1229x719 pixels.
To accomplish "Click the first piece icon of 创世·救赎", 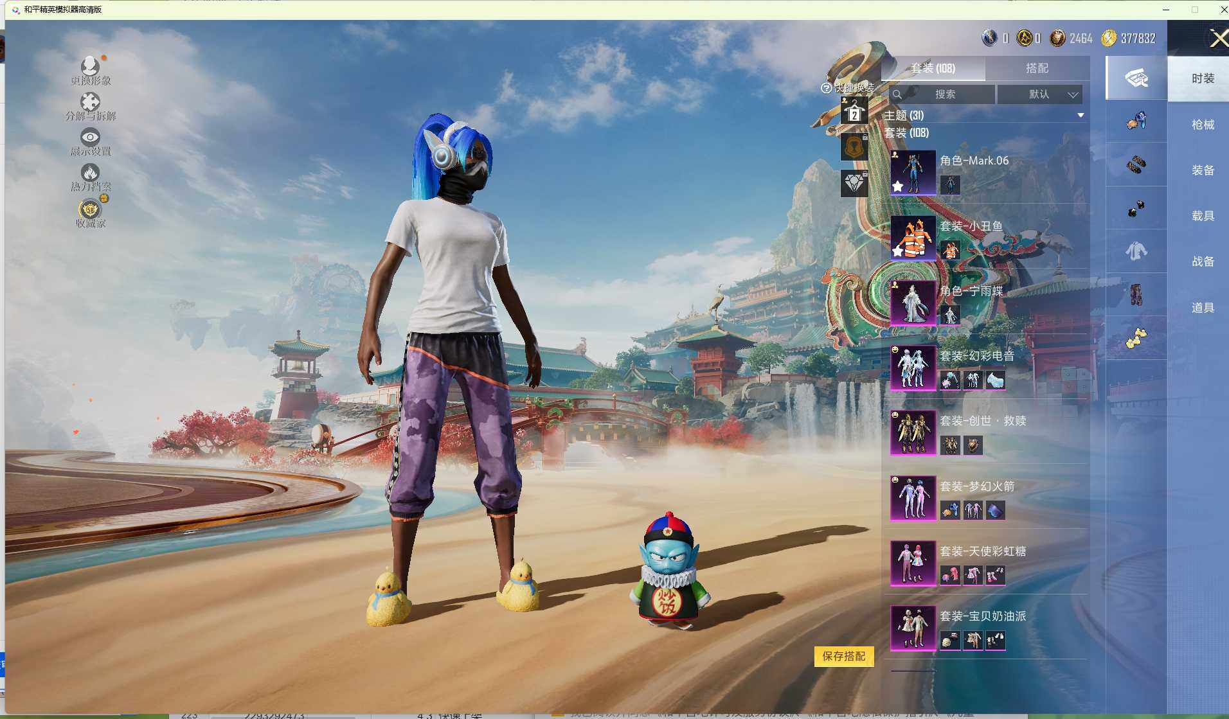I will (950, 445).
